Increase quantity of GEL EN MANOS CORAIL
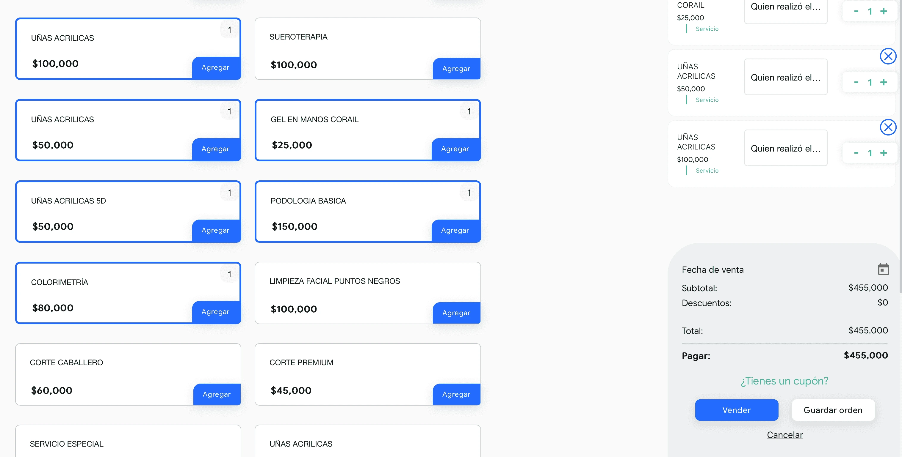Image resolution: width=902 pixels, height=457 pixels. [x=884, y=11]
